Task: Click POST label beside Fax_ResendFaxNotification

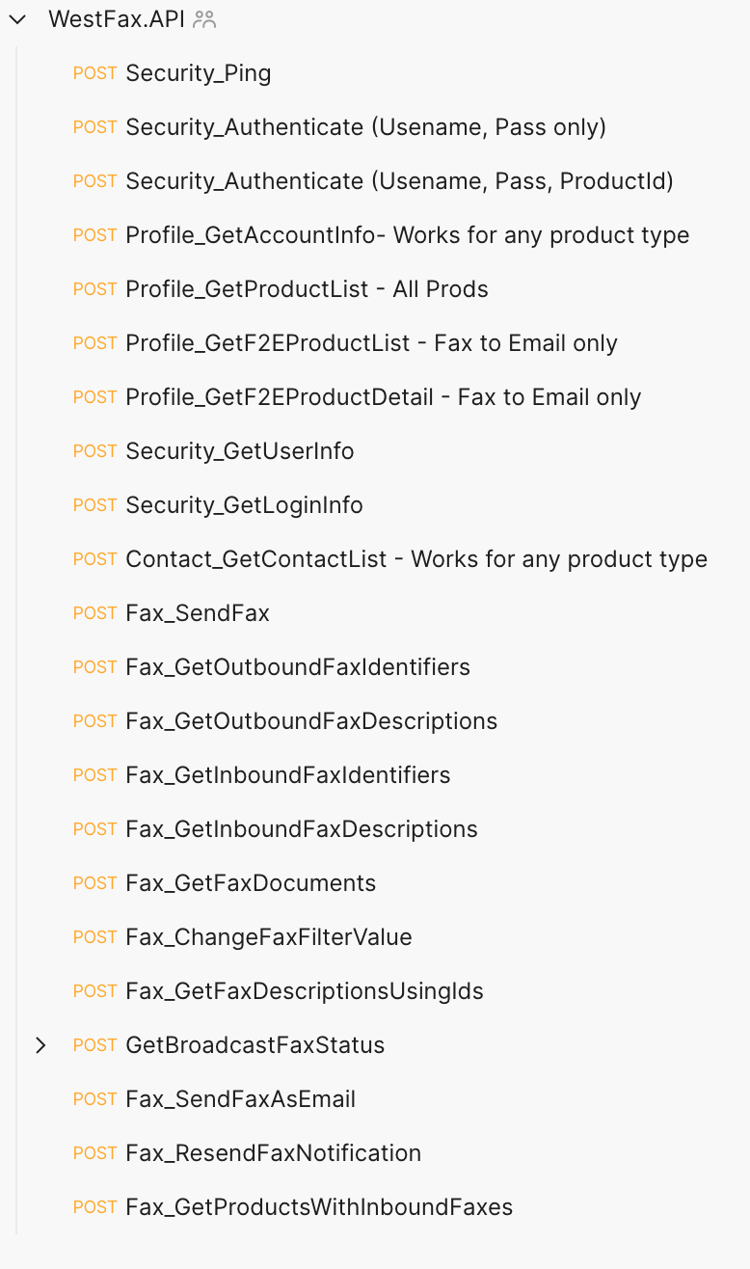Action: (x=94, y=1153)
